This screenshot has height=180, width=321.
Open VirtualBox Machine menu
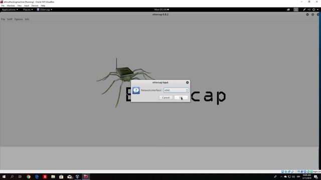point(11,5)
